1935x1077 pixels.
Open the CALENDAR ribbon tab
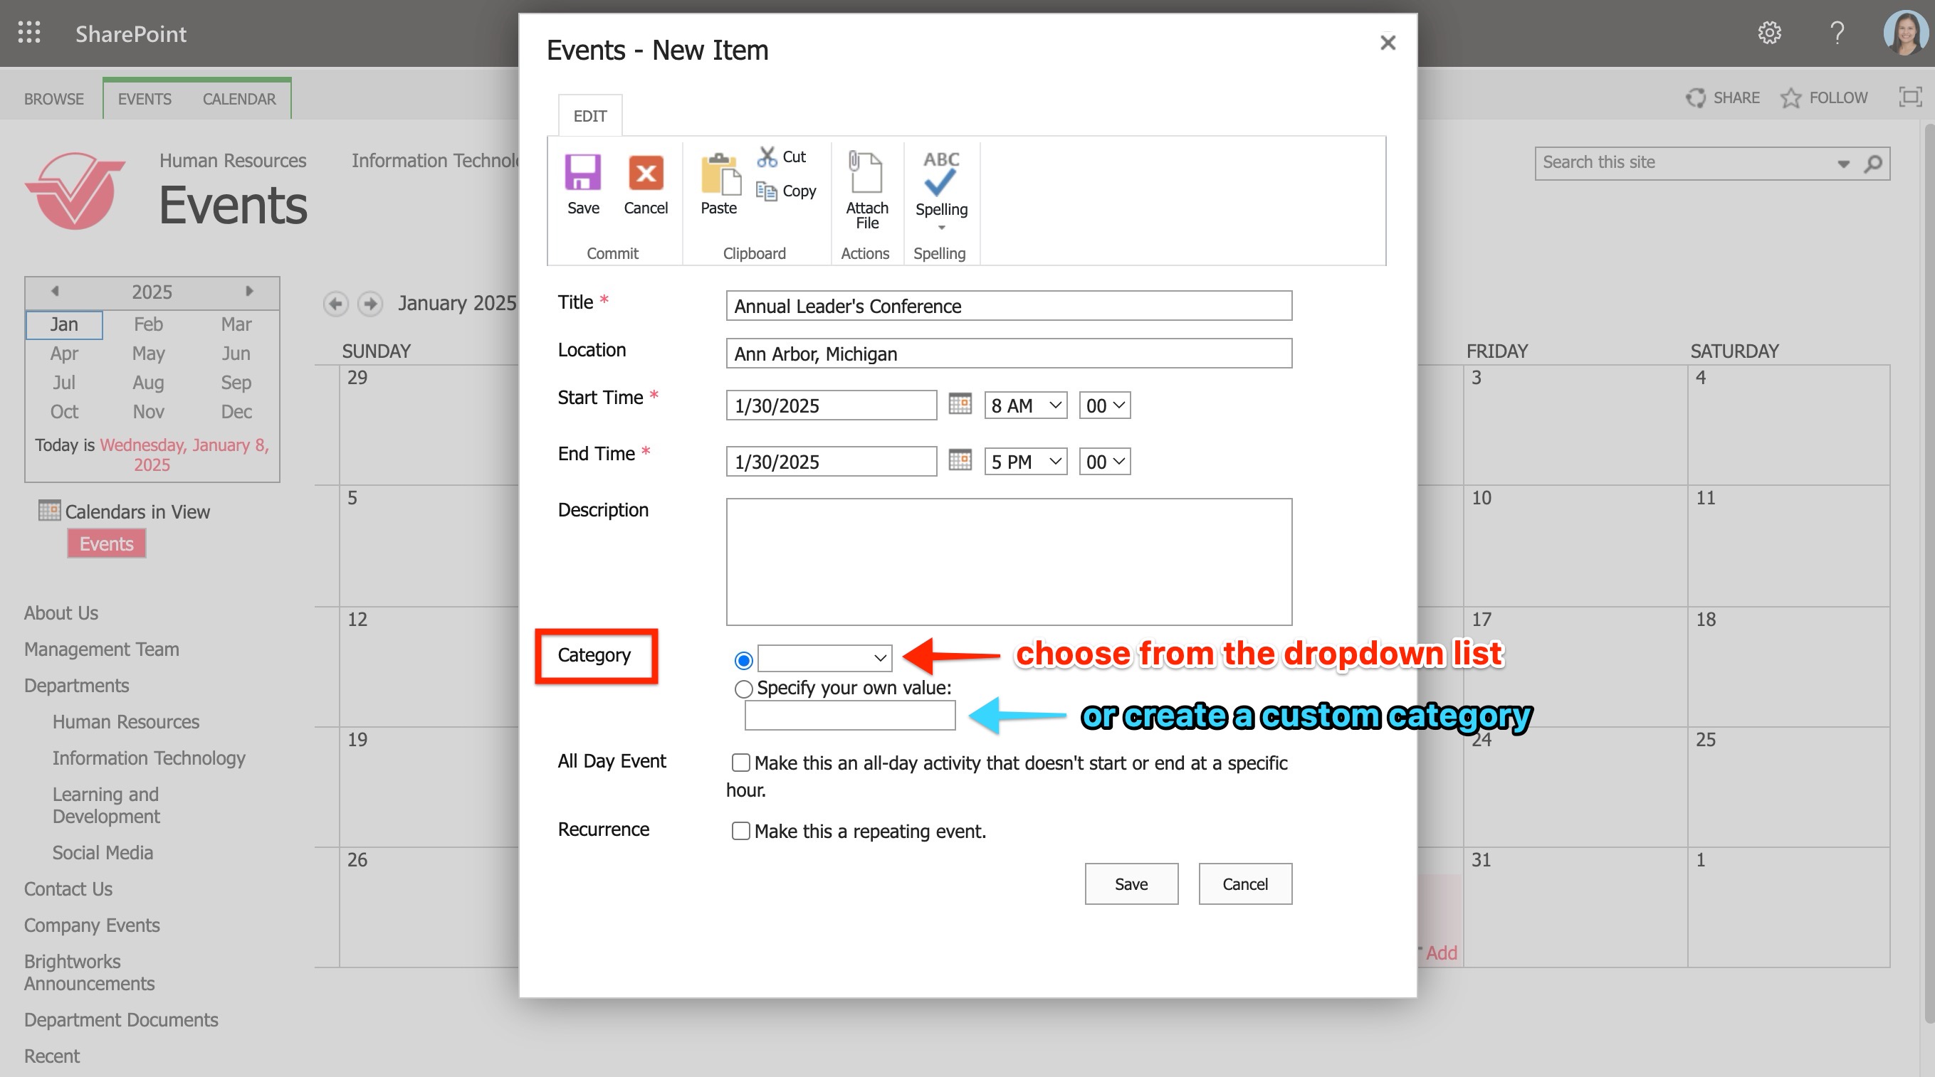pos(239,99)
